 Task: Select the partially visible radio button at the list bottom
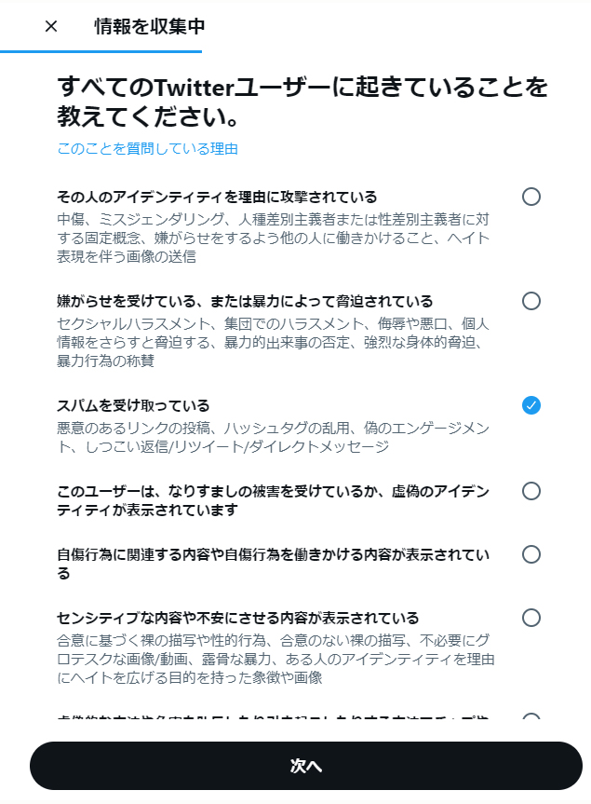point(531,718)
